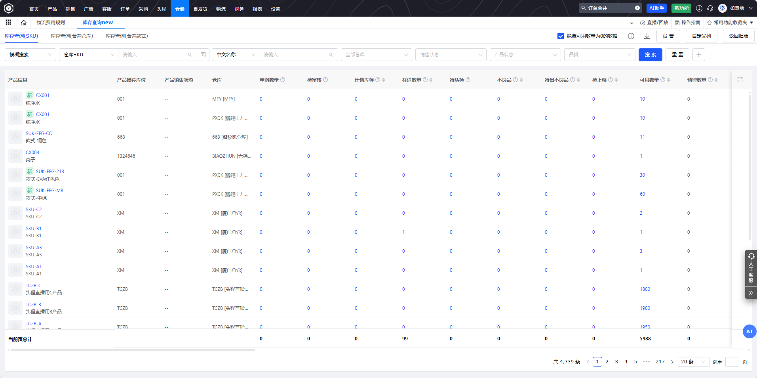757x378 pixels.
Task: Click the horizontal table scrollbar
Action: coord(133,350)
